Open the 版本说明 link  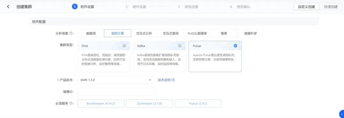pos(164,80)
